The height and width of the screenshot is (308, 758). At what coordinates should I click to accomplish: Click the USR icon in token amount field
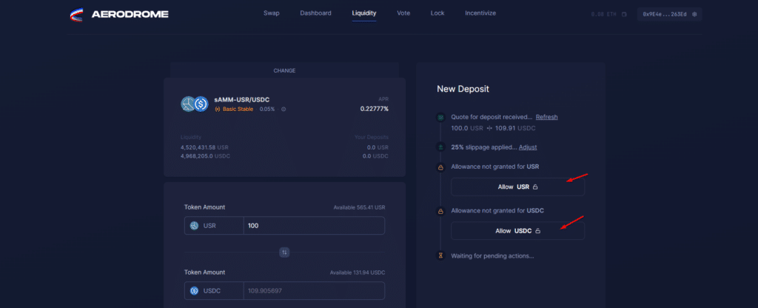pos(195,225)
